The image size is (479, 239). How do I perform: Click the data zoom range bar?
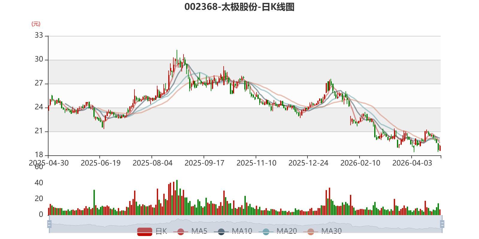245,224
